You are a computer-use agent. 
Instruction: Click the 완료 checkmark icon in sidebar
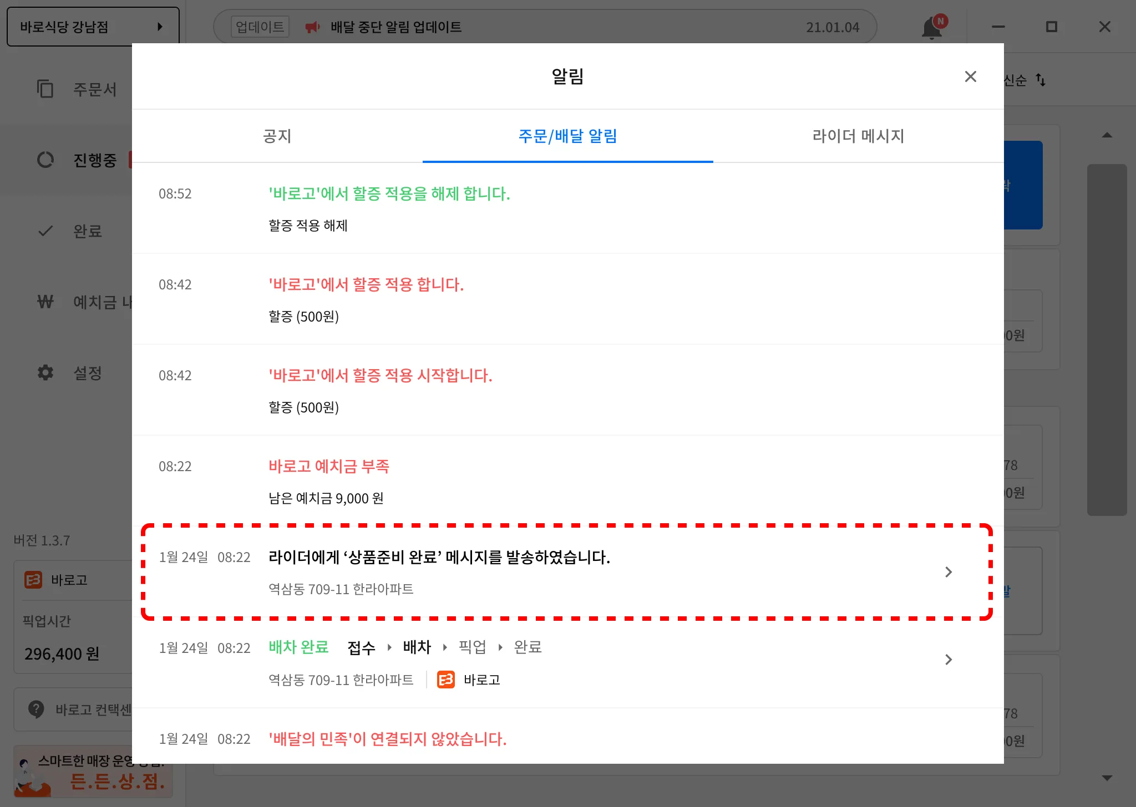45,231
